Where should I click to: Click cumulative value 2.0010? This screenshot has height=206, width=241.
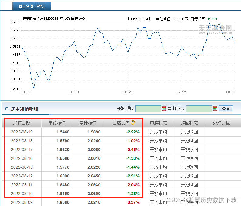pos(94,158)
